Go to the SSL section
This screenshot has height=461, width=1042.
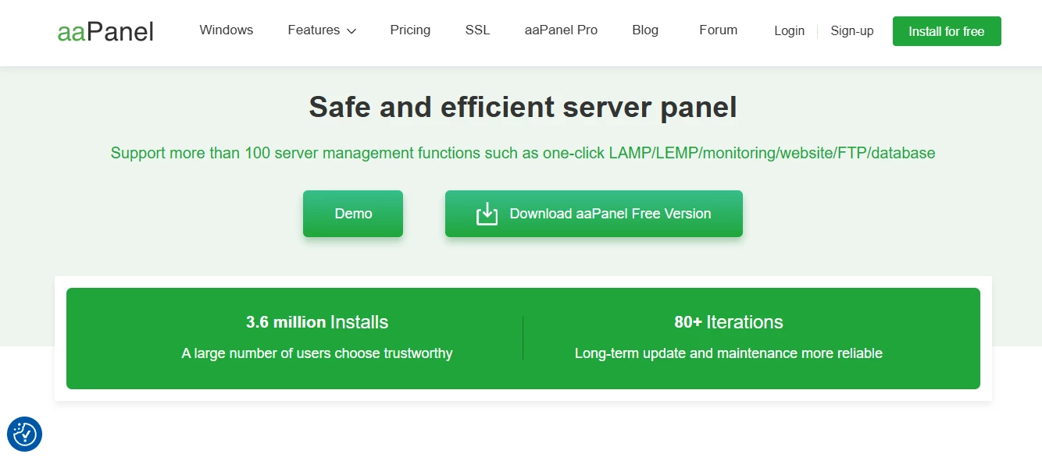tap(476, 30)
